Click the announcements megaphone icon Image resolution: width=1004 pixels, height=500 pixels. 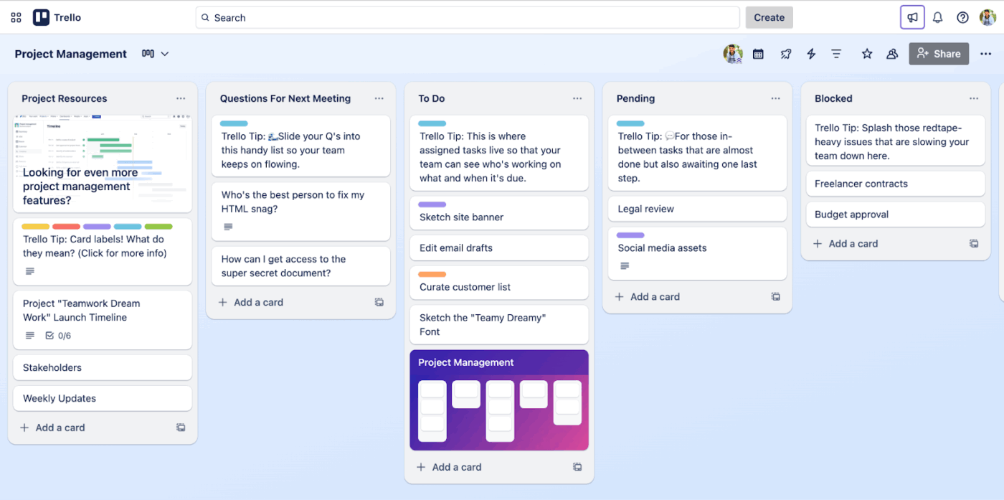tap(911, 16)
